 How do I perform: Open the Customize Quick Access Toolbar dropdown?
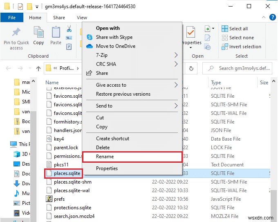37,7
